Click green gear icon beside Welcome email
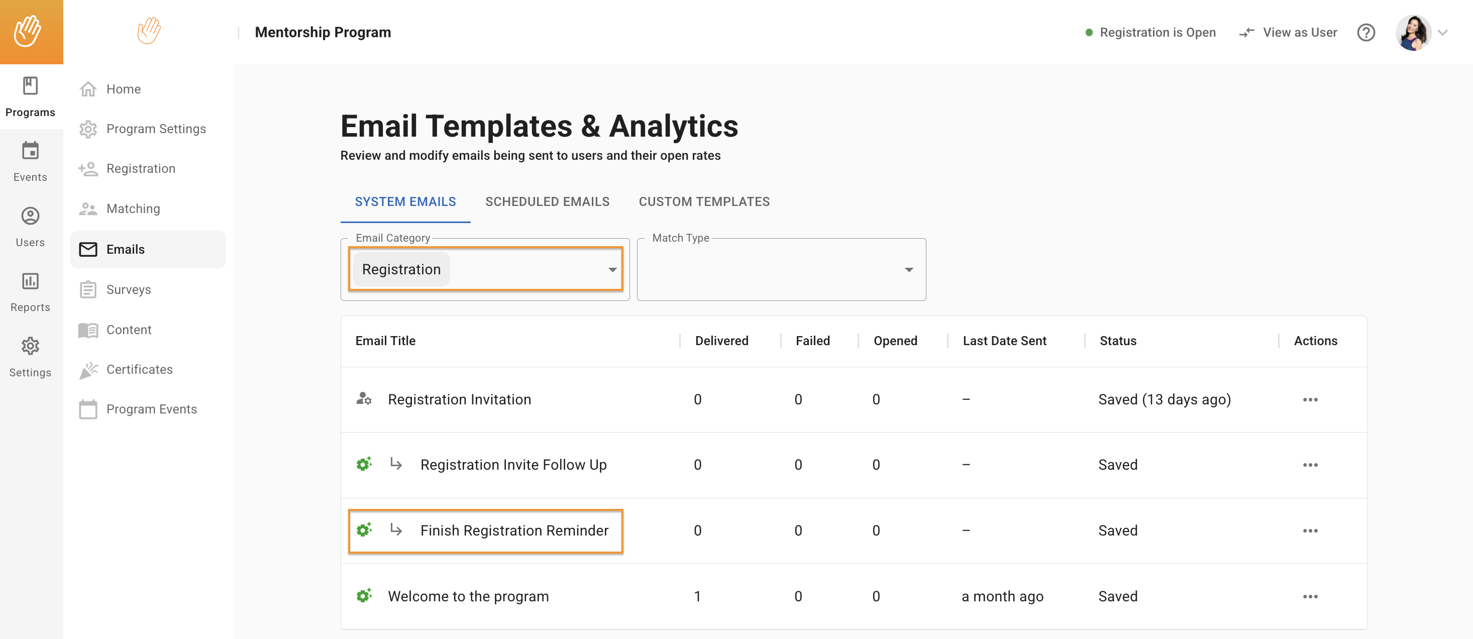The width and height of the screenshot is (1473, 639). [364, 596]
